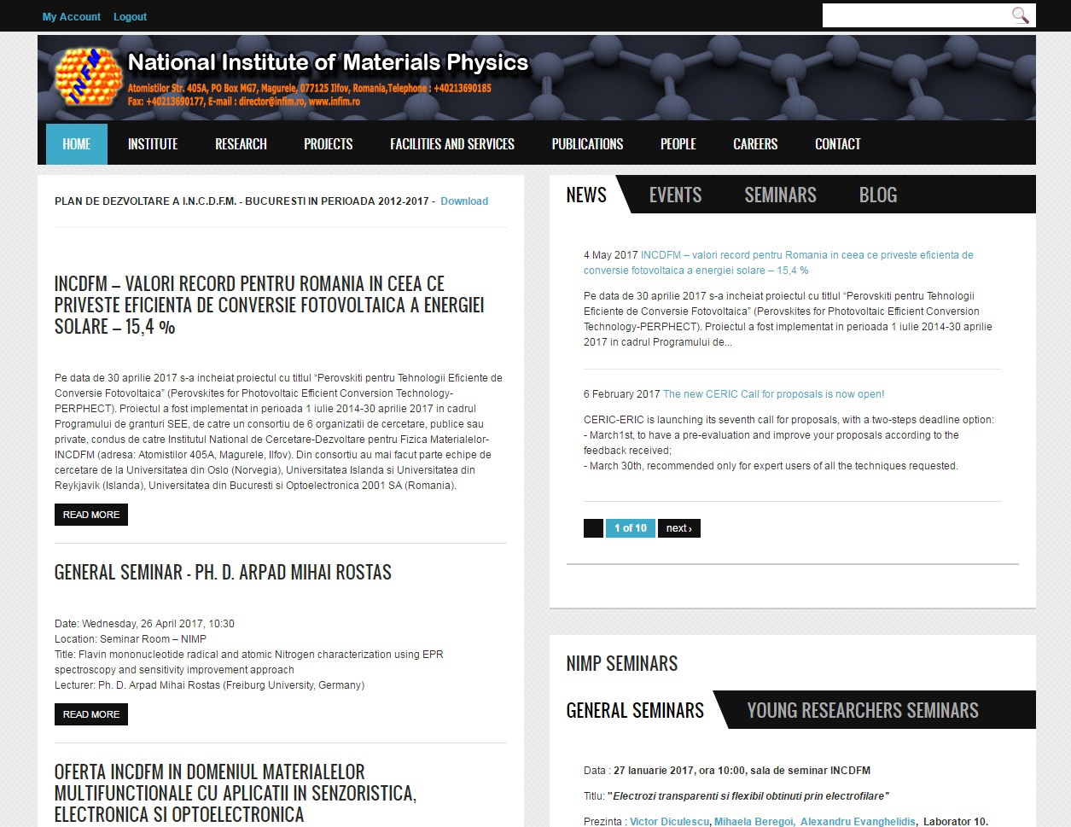Open FACILITIES AND SERVICES menu
Image resolution: width=1071 pixels, height=827 pixels.
pos(452,144)
